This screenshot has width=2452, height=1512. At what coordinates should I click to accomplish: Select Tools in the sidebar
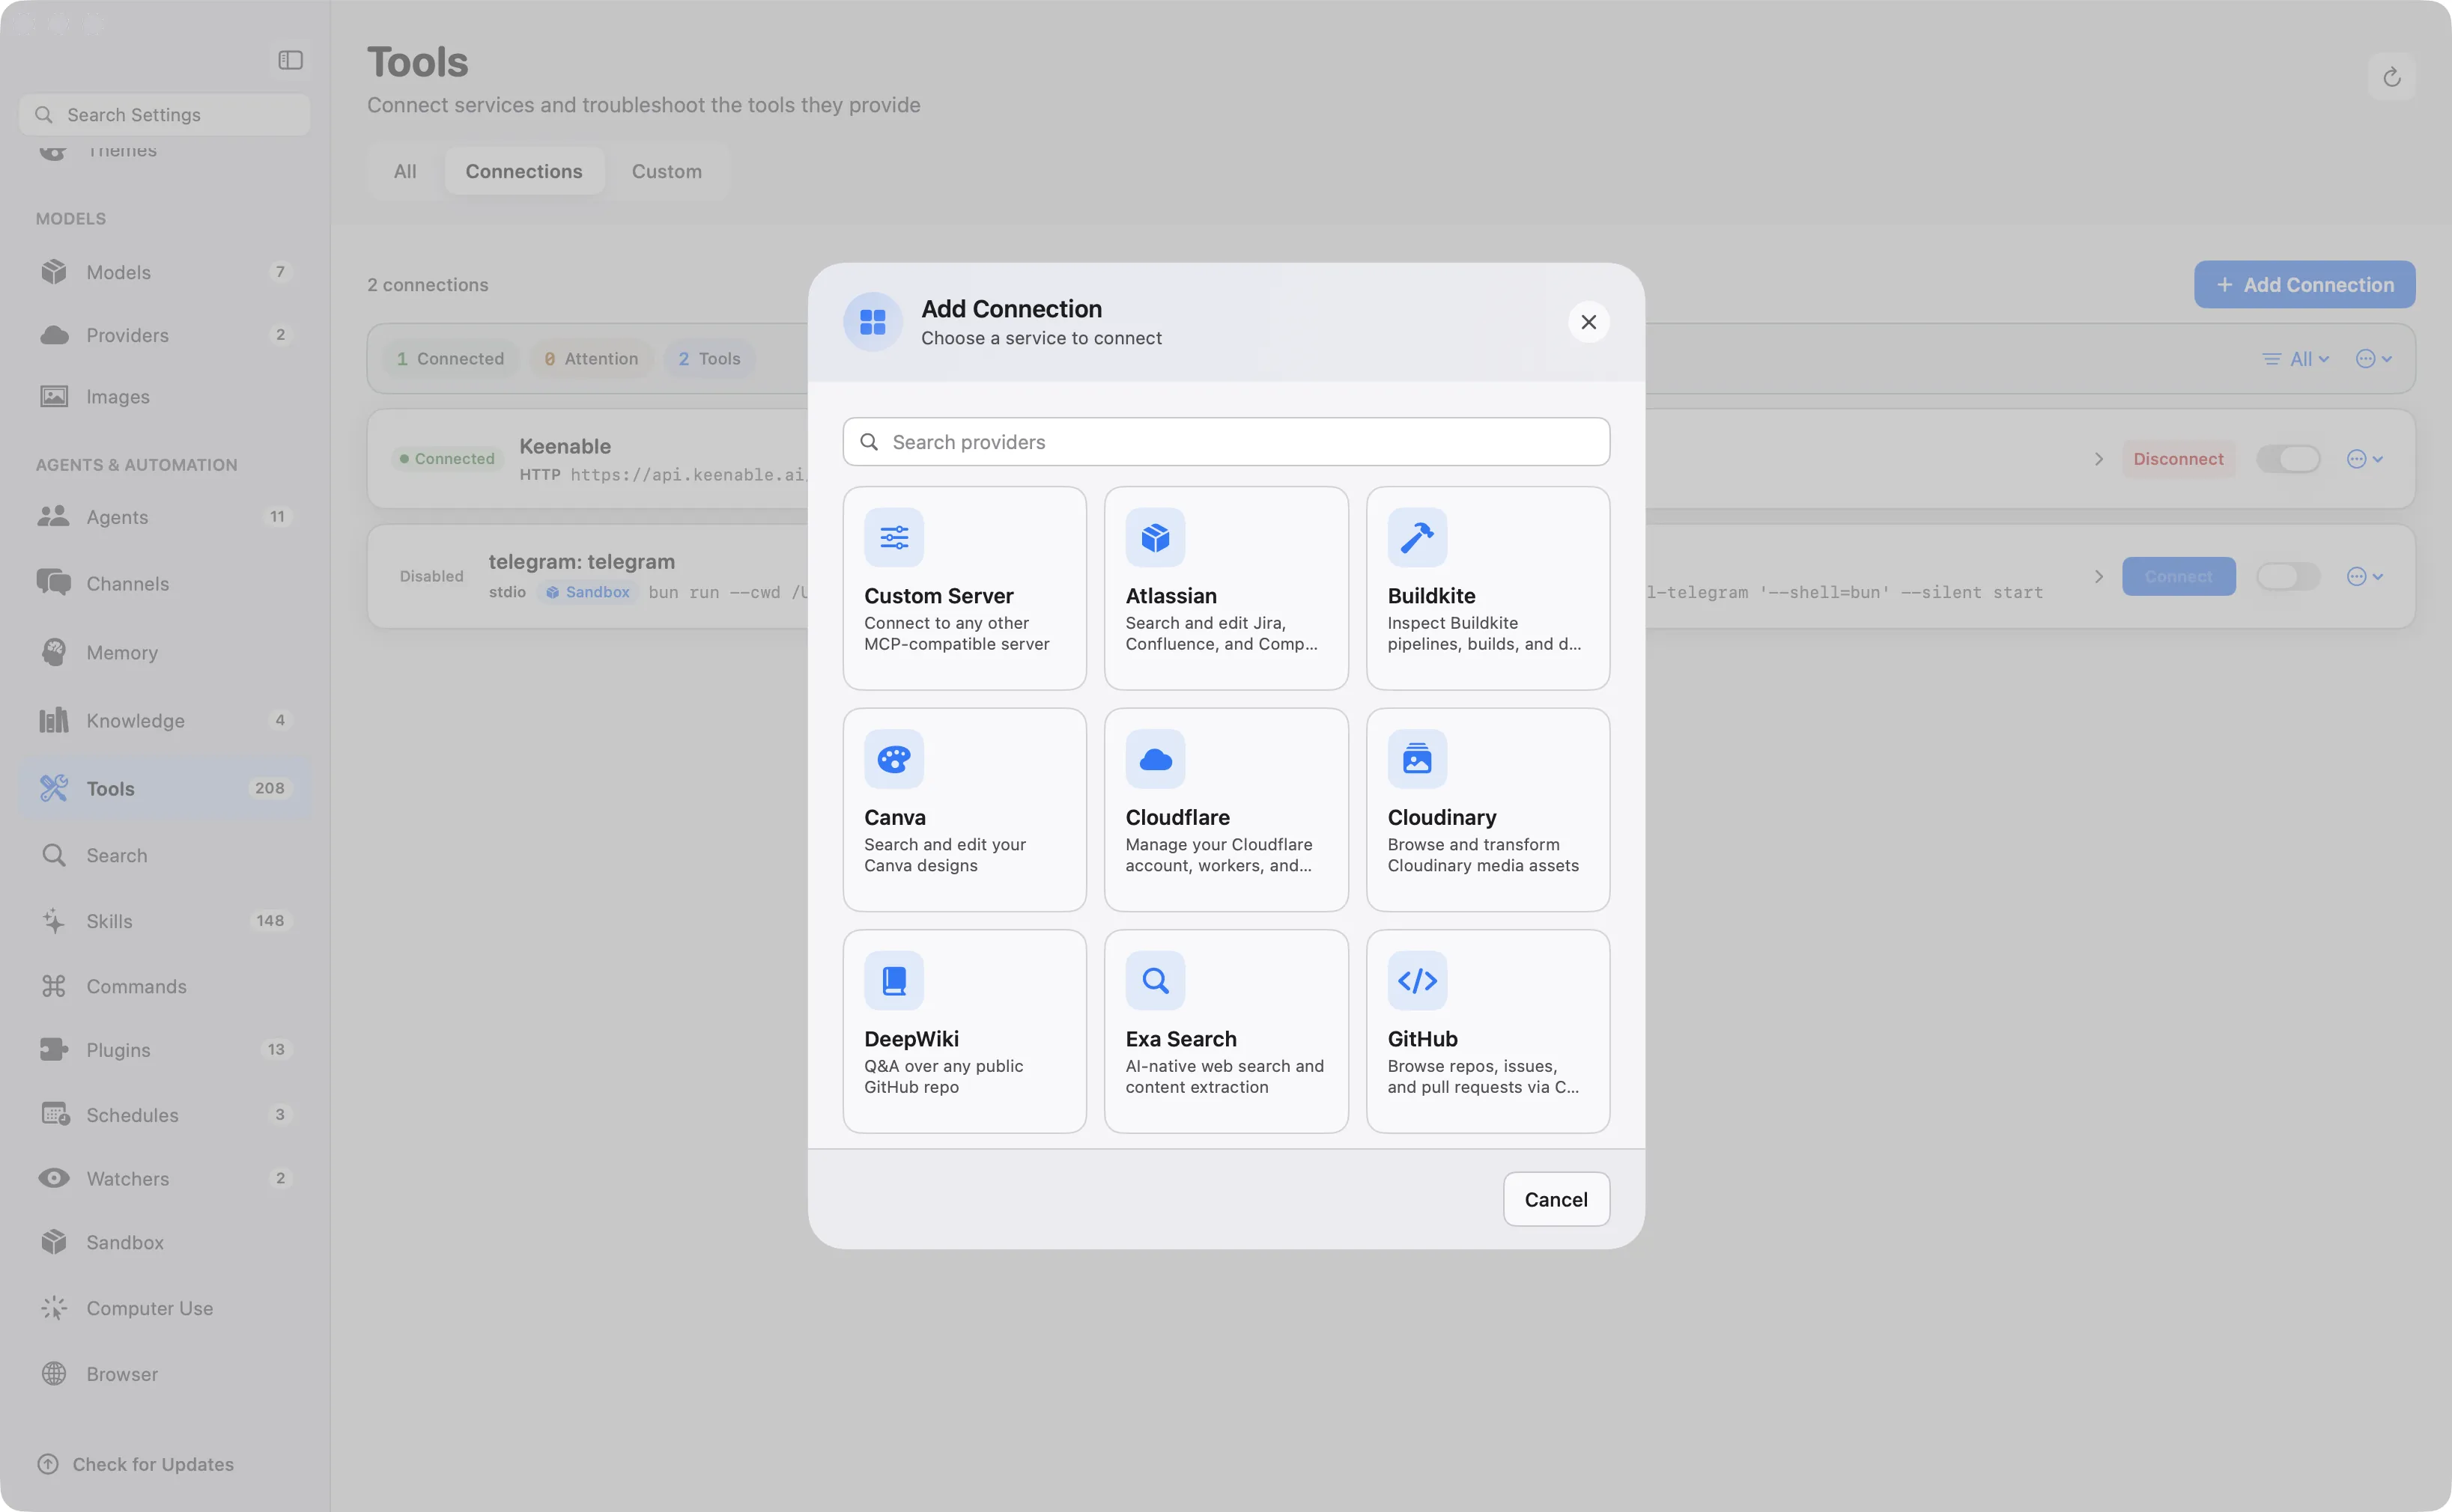[x=165, y=788]
